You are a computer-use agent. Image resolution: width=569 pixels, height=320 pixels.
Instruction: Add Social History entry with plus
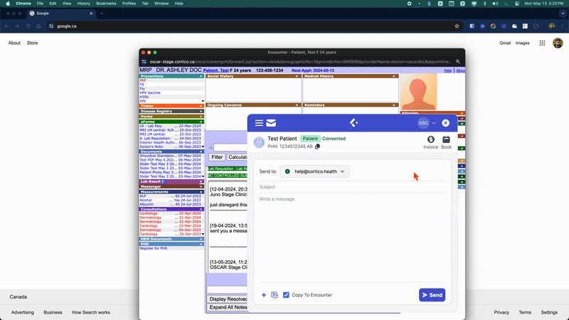tap(297, 76)
